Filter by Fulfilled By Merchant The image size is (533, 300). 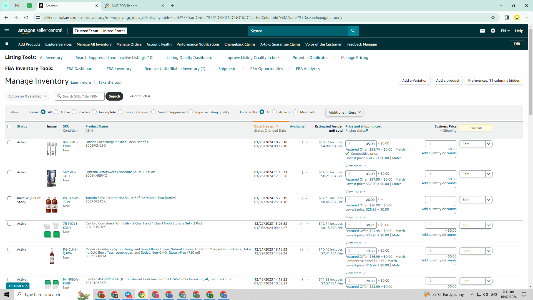click(x=296, y=112)
